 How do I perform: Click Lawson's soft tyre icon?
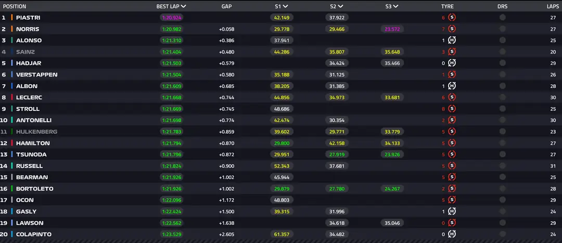tap(452, 223)
